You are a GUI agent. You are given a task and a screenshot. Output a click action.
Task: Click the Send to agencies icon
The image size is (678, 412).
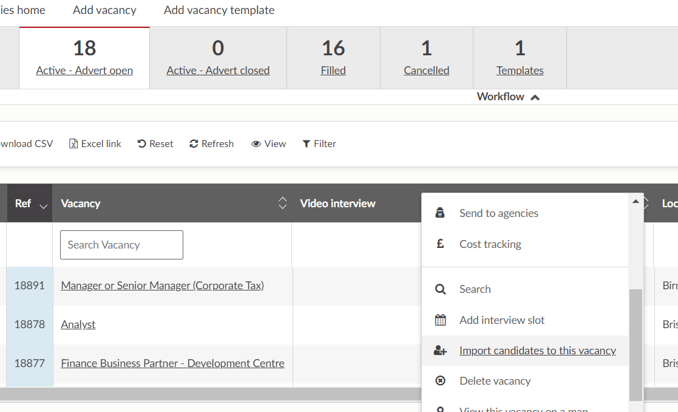pos(441,213)
